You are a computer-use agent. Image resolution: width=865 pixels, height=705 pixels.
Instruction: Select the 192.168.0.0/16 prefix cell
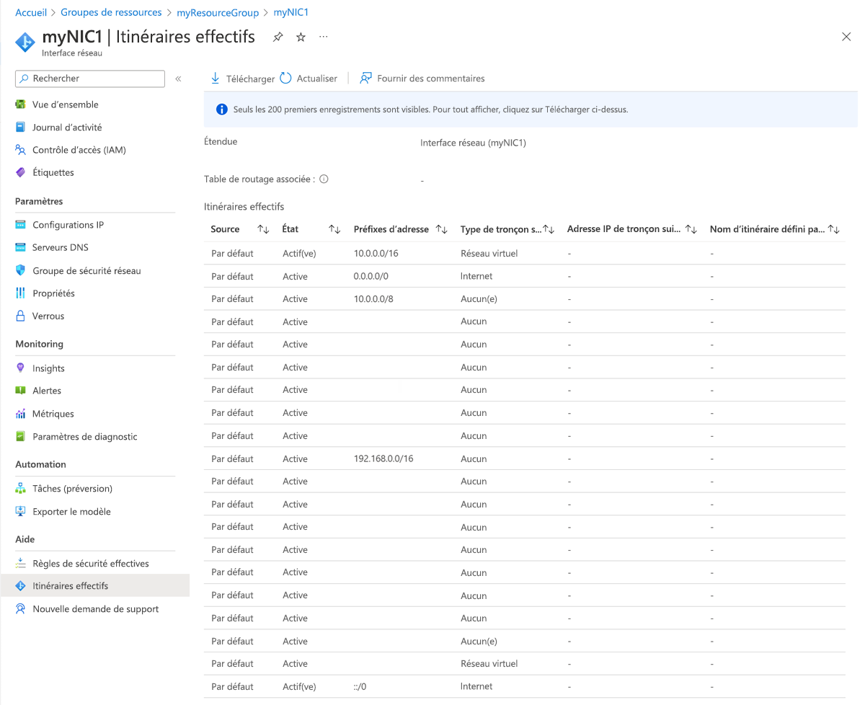pos(383,458)
